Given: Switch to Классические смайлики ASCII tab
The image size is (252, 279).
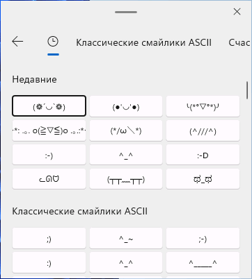Looking at the screenshot, I should [144, 42].
